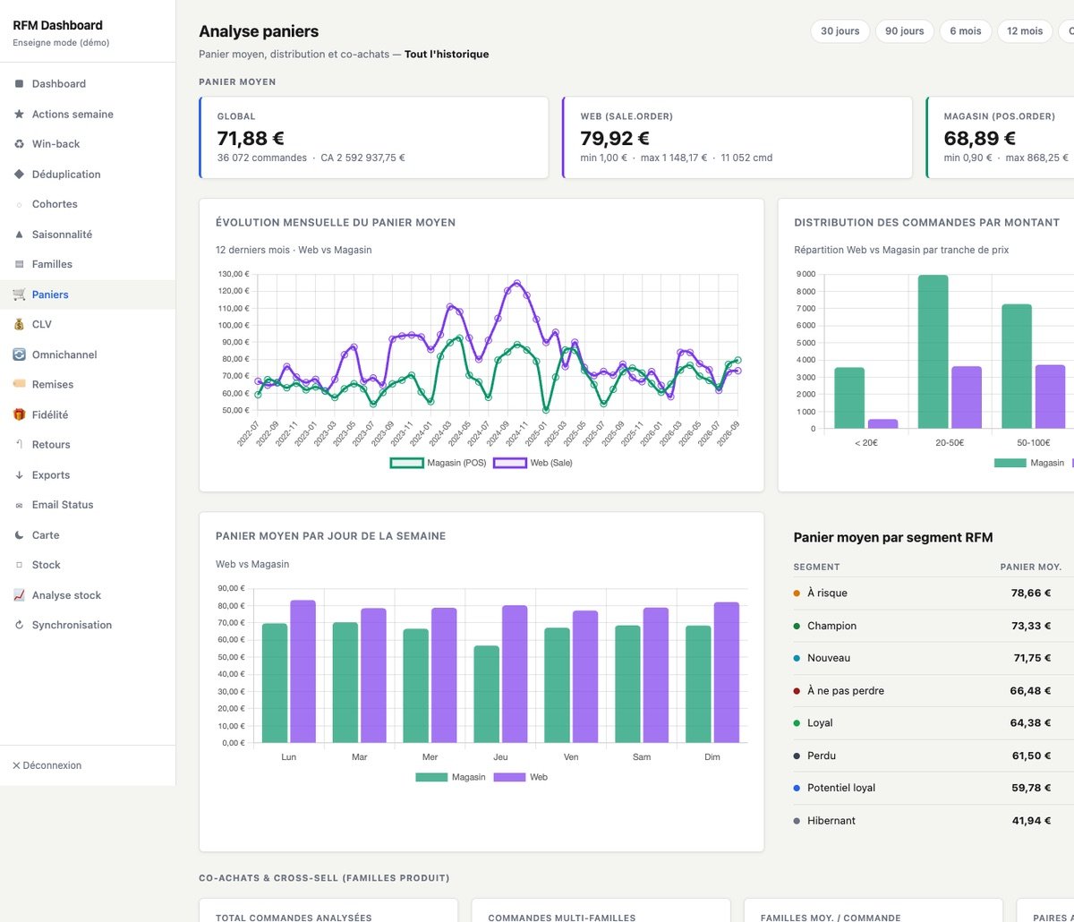Open the Dashboard page
Screen dimensions: 1074x922
pos(88,84)
